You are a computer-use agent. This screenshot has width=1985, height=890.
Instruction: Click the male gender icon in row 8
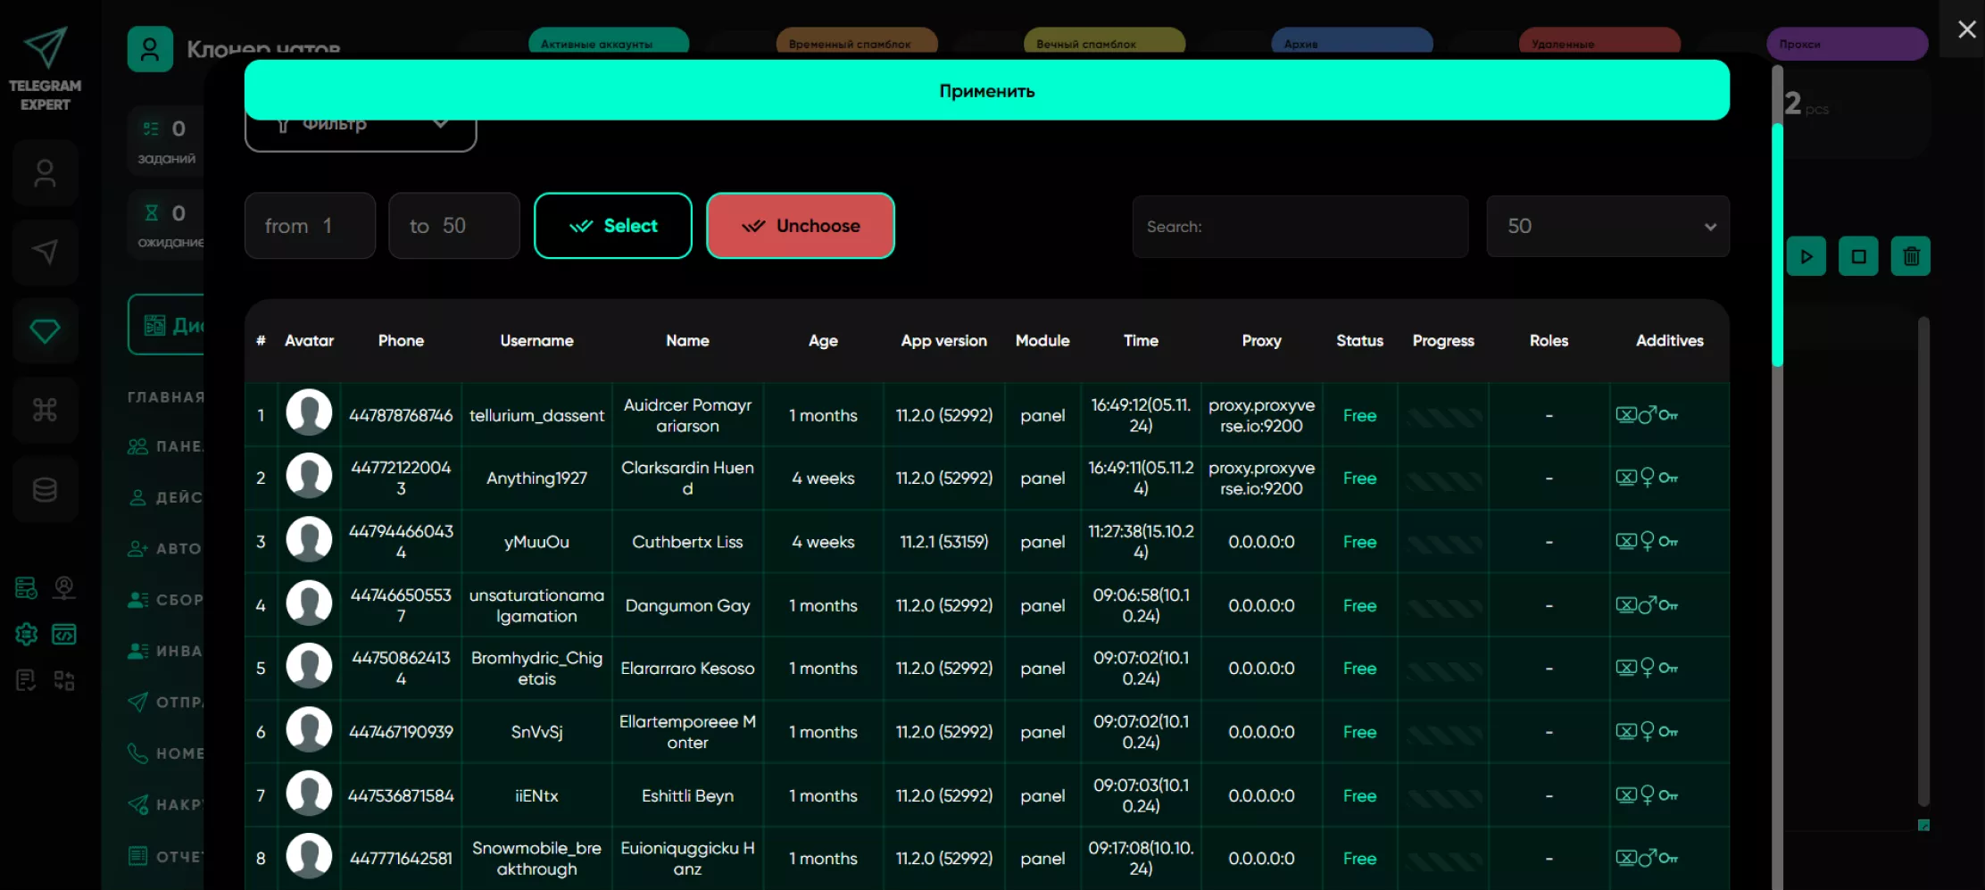(1648, 857)
